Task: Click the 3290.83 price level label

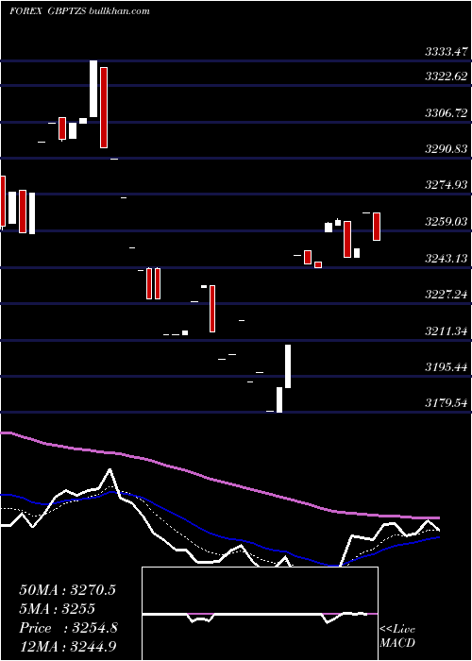Action: click(447, 149)
